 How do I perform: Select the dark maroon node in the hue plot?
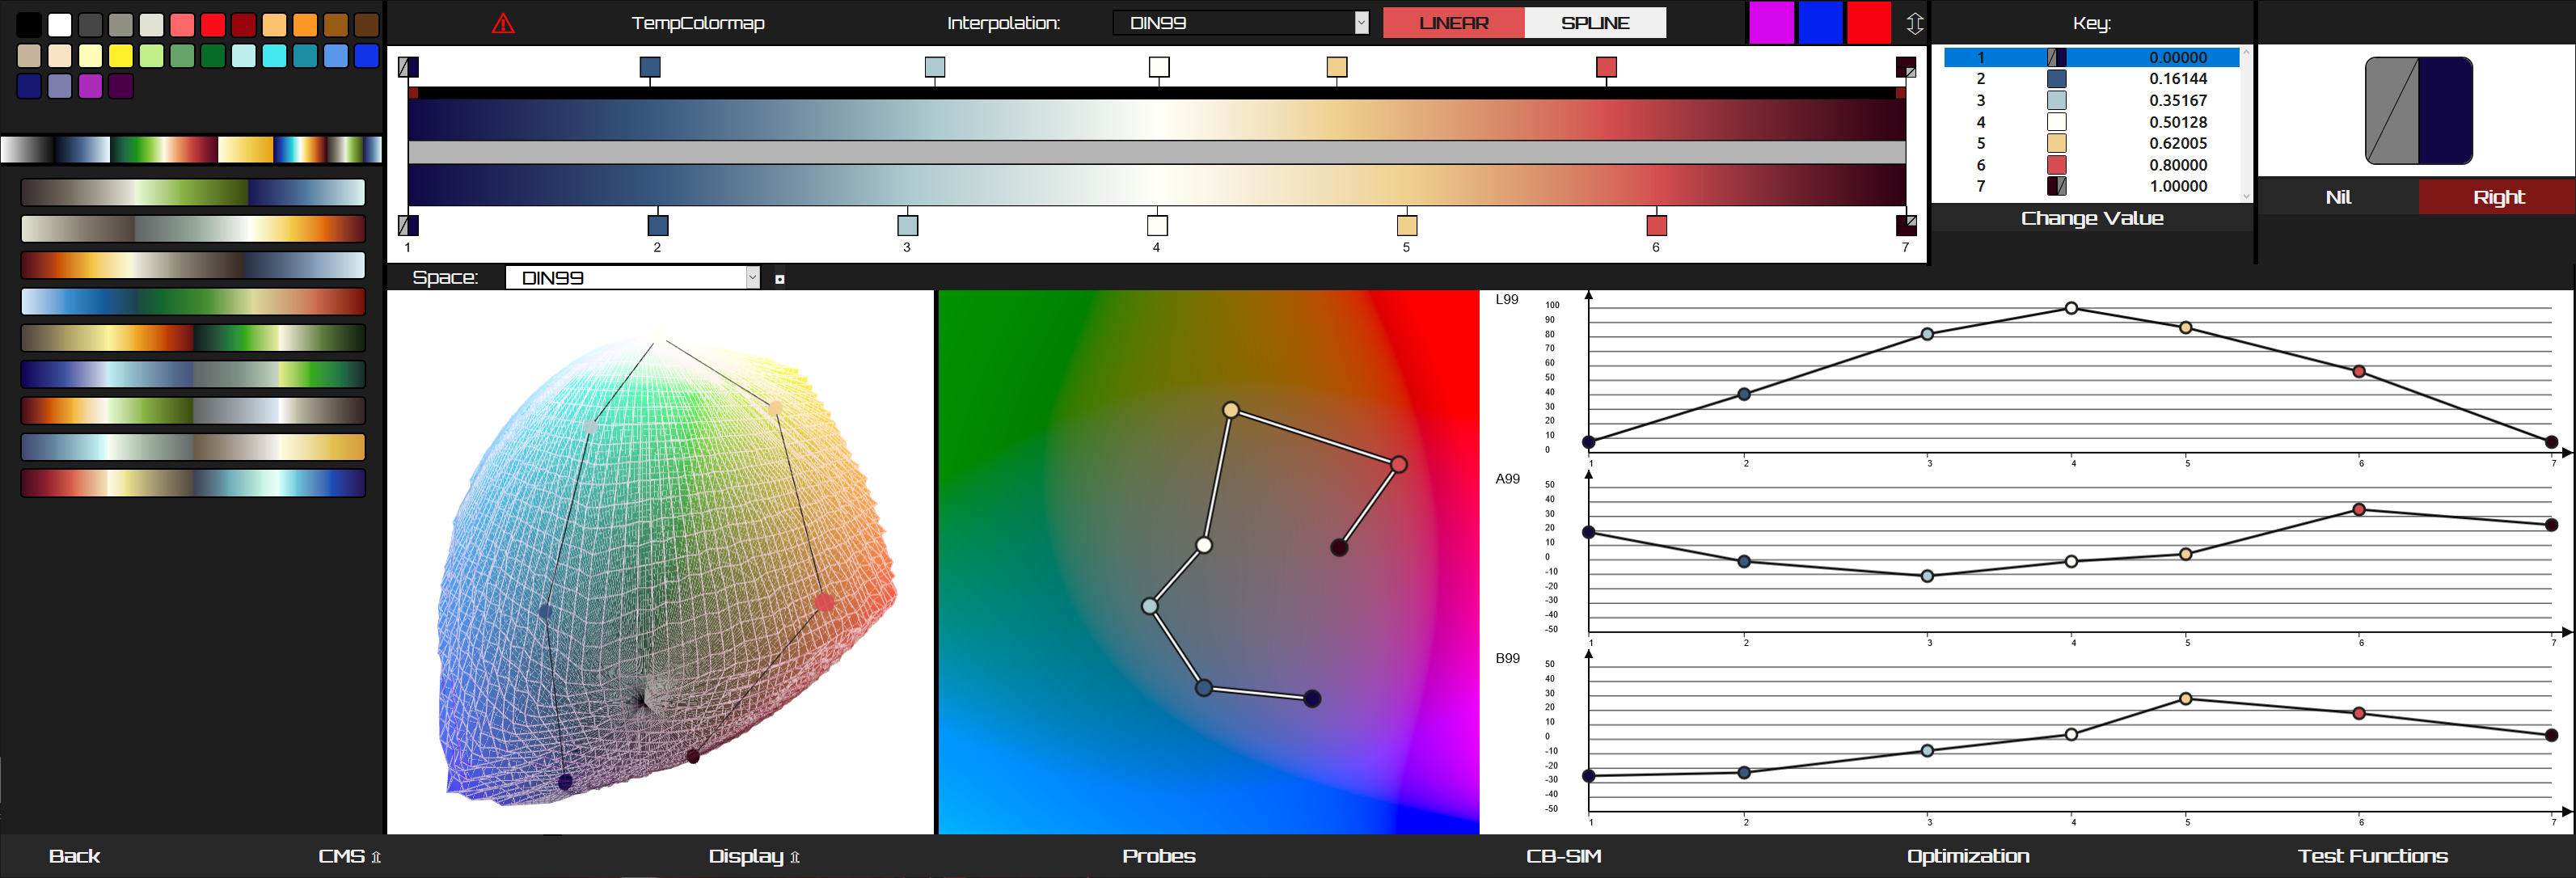pos(1339,547)
